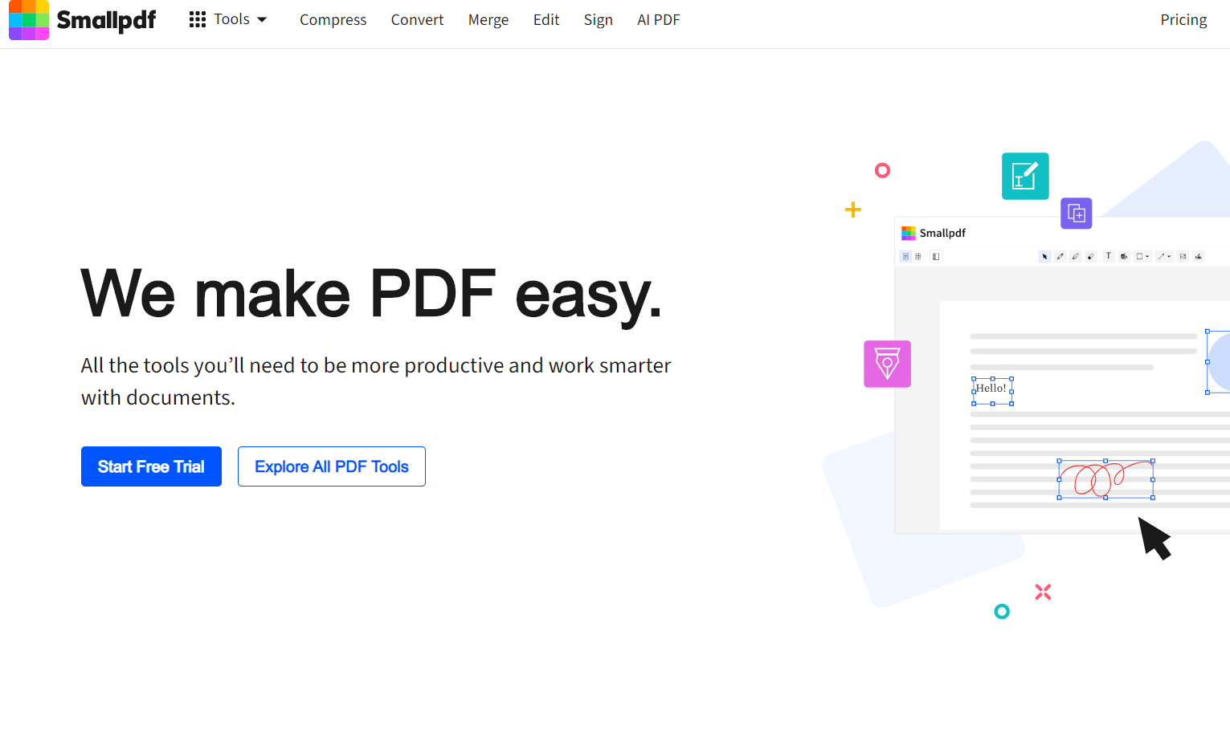
Task: Choose Sign from the top navigation
Action: pyautogui.click(x=598, y=20)
